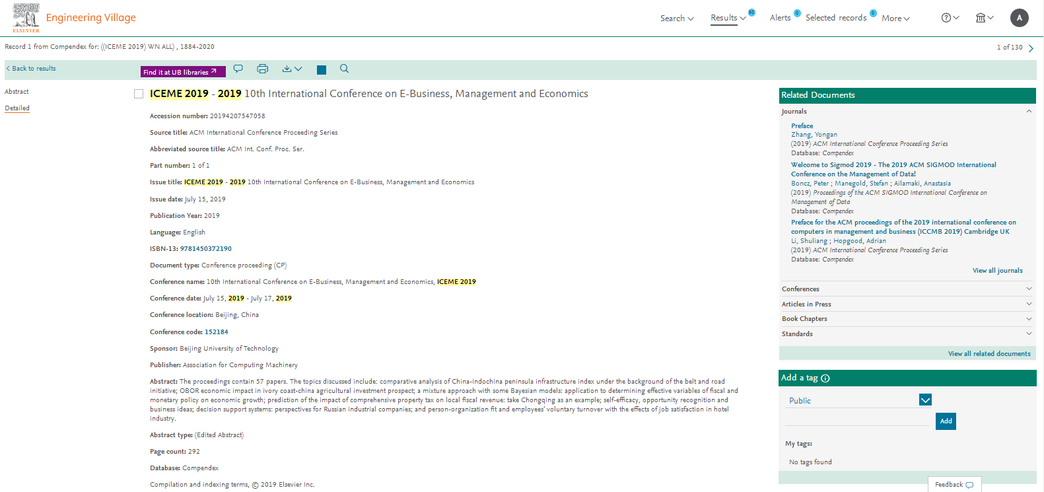Open author Ailamaki, Anastasia link
1044x492 pixels.
coord(922,184)
